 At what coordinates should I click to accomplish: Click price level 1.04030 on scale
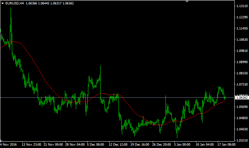pyautogui.click(x=242, y=129)
